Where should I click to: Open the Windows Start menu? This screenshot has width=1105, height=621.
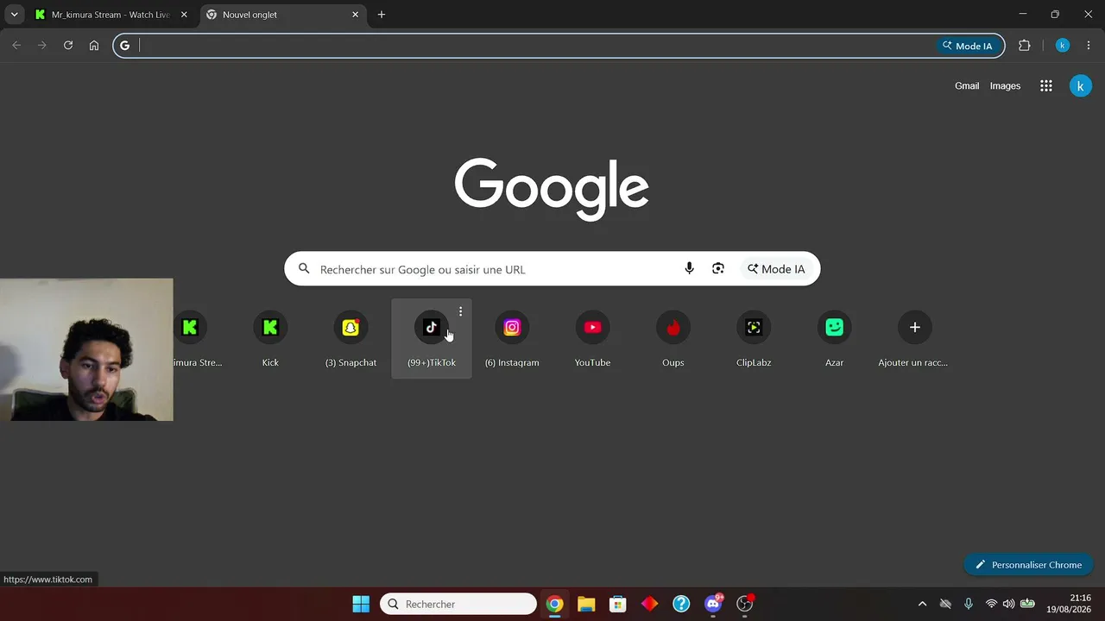tap(361, 604)
